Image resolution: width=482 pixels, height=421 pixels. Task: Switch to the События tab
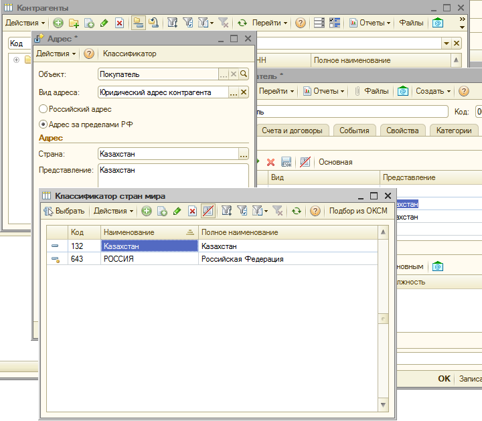click(354, 131)
